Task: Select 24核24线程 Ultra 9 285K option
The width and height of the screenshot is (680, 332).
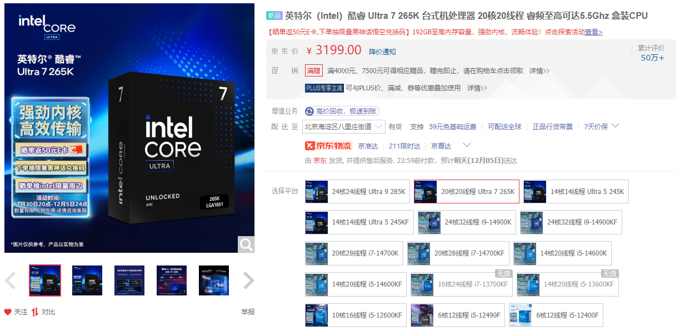Action: pos(357,192)
